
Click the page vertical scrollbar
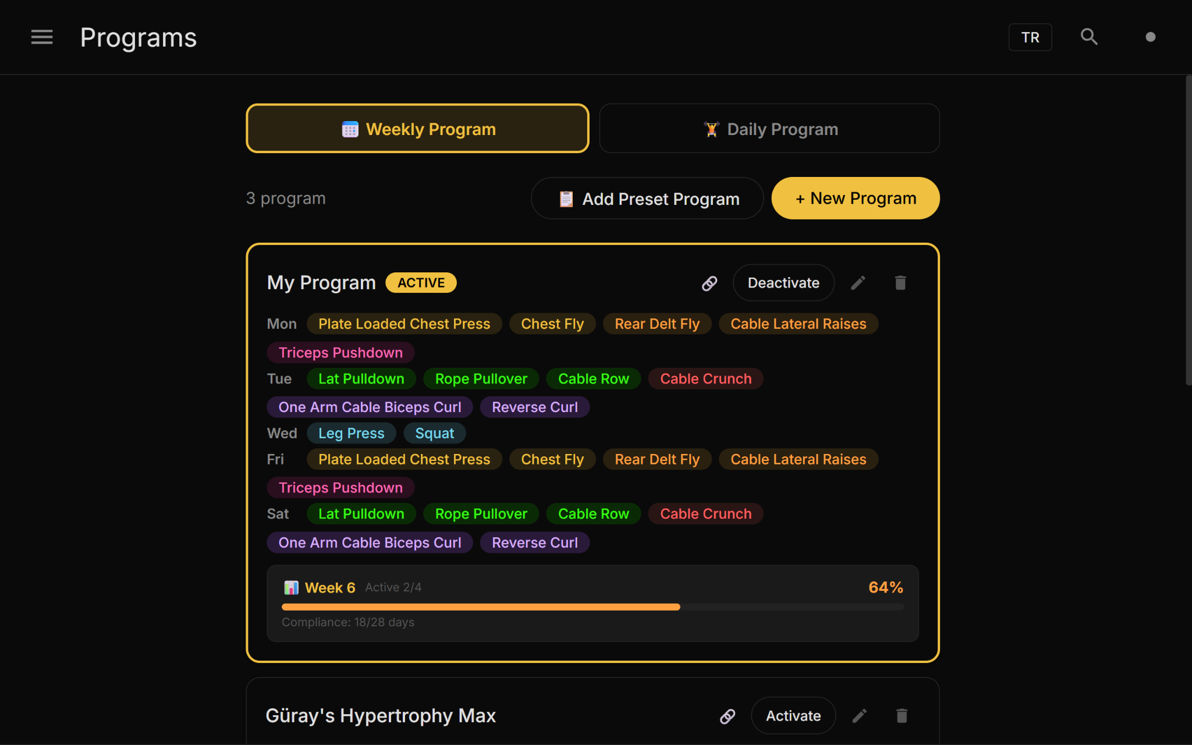pos(1189,230)
